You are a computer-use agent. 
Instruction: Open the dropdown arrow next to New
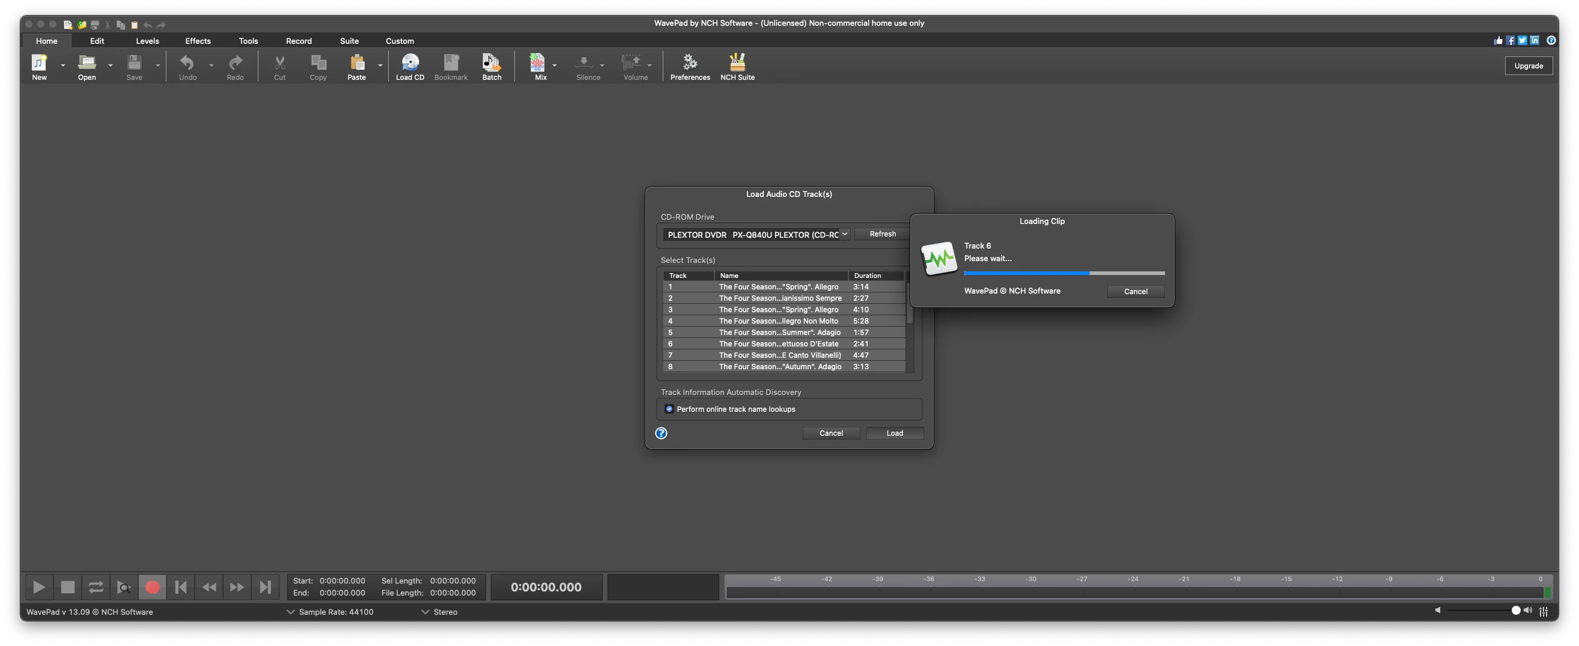62,65
